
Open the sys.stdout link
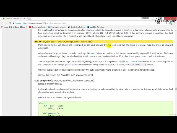click(x=132, y=62)
